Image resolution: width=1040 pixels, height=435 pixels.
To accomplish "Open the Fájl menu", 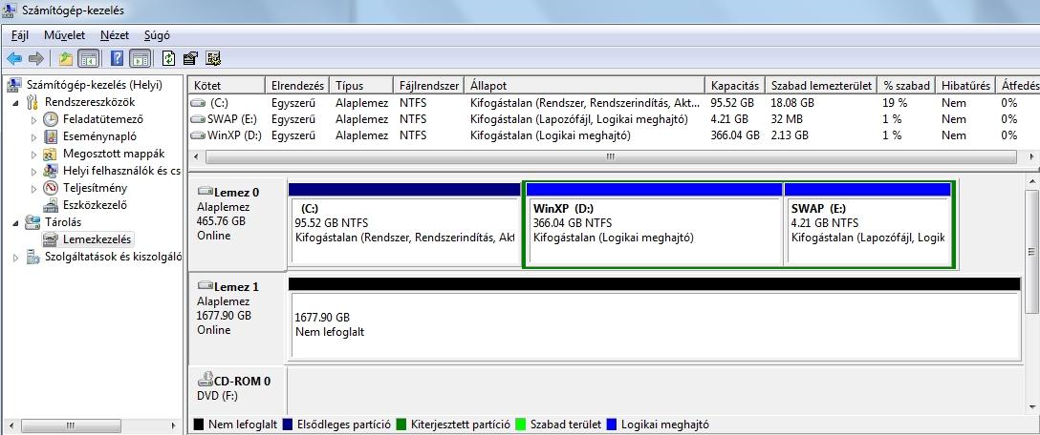I will 19,35.
